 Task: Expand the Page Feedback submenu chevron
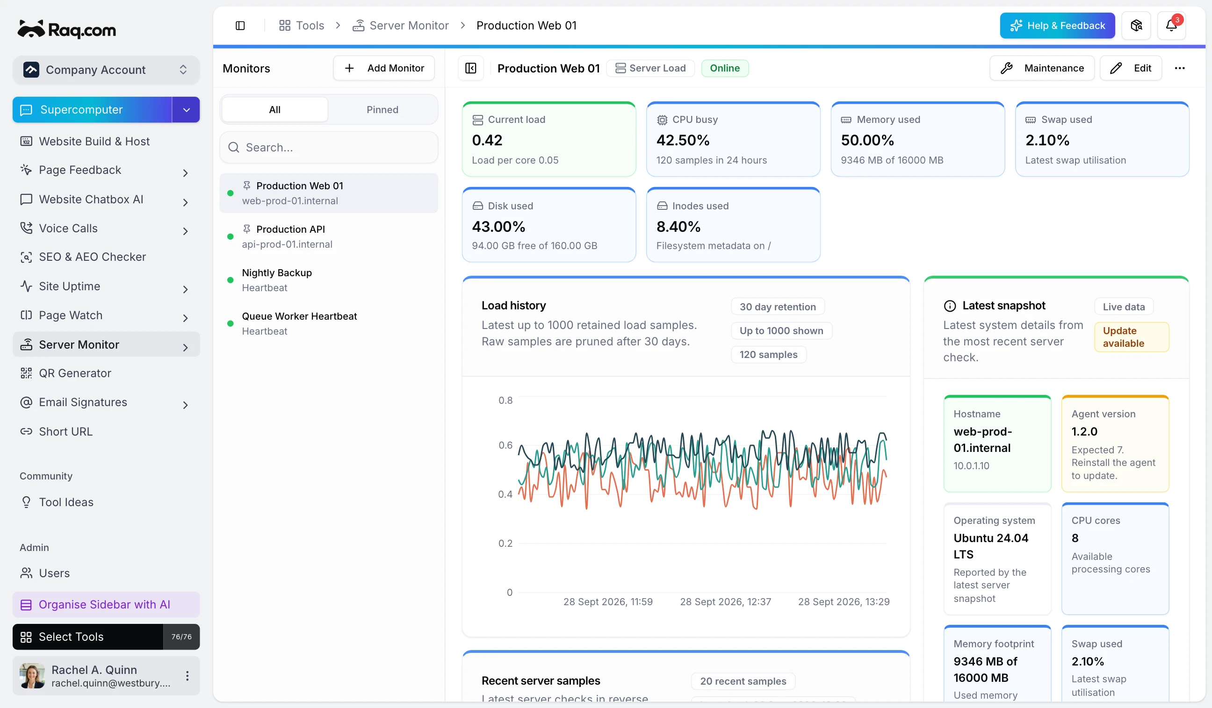click(x=185, y=172)
